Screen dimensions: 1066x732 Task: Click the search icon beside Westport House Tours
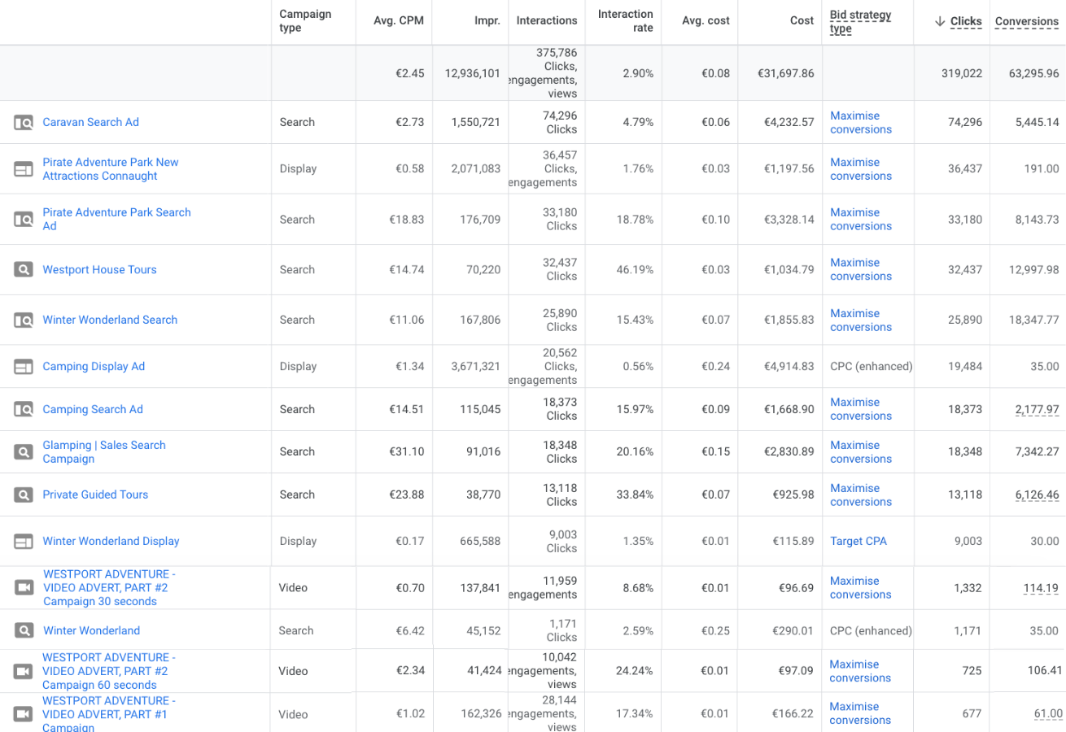coord(23,270)
